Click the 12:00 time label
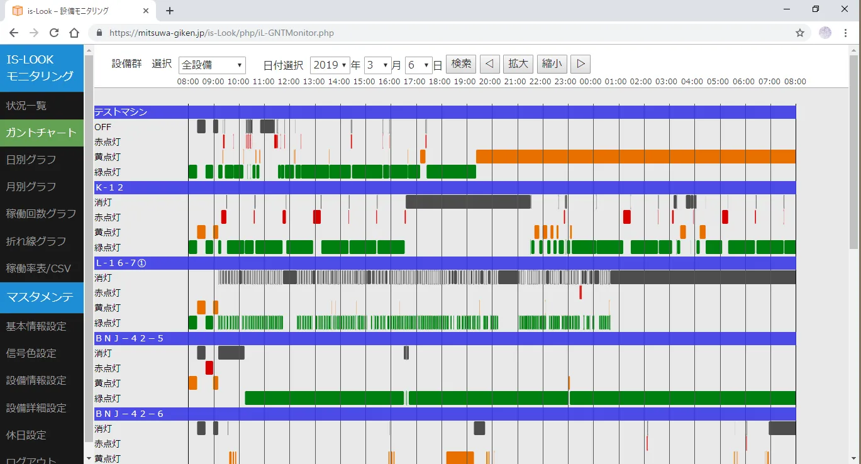The width and height of the screenshot is (861, 464). click(x=289, y=82)
